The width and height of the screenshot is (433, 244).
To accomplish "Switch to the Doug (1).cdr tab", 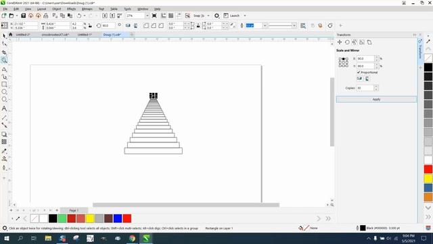I will [x=112, y=35].
